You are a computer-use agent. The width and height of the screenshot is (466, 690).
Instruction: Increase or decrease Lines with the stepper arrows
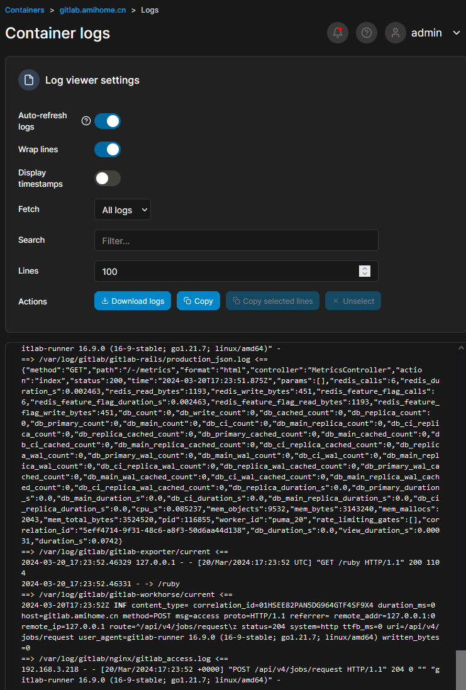coord(364,271)
